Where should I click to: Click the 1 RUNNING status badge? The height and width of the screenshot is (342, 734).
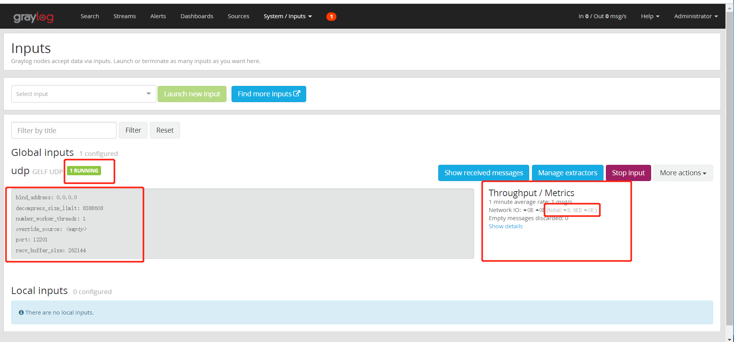84,171
